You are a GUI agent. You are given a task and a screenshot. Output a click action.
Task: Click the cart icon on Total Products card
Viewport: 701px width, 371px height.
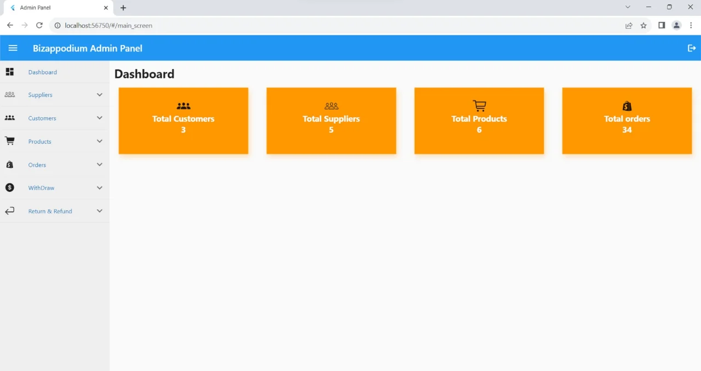(x=479, y=106)
